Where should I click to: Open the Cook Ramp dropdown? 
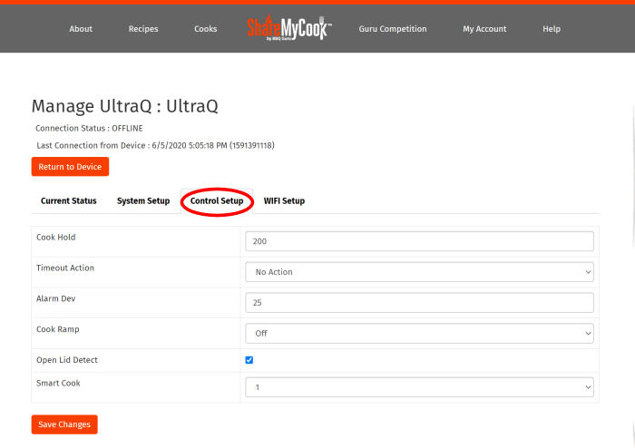tap(419, 334)
